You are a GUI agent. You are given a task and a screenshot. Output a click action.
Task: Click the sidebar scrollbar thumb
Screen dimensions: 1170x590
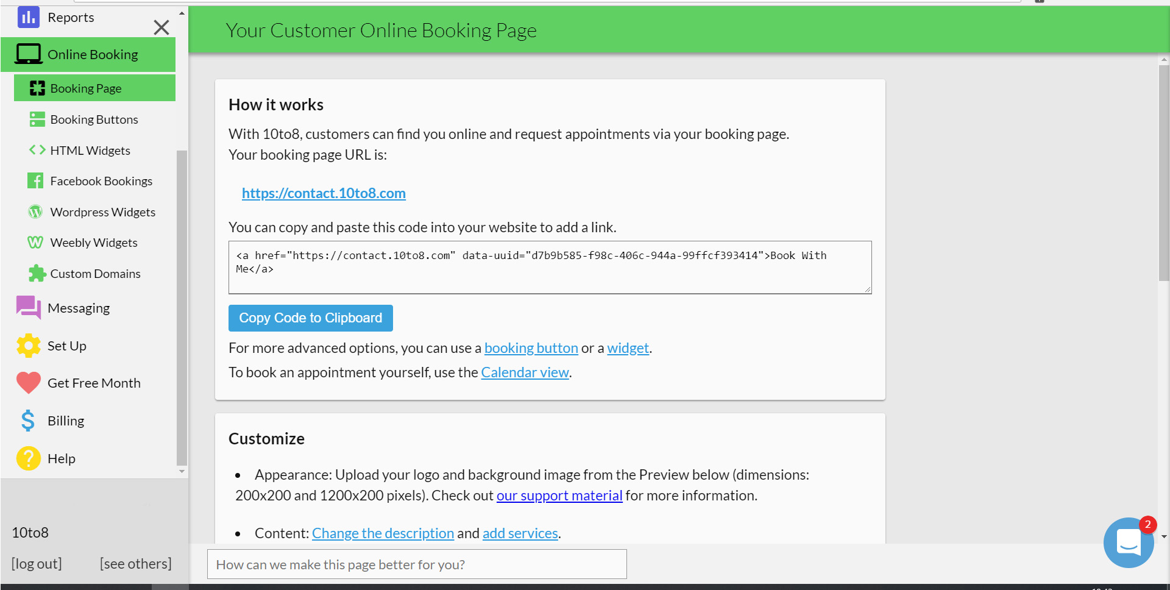click(182, 308)
